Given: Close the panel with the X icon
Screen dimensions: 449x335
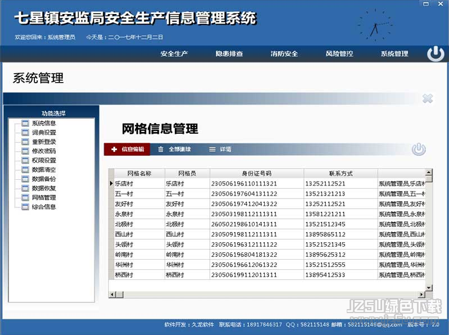Looking at the screenshot, I should 428,98.
